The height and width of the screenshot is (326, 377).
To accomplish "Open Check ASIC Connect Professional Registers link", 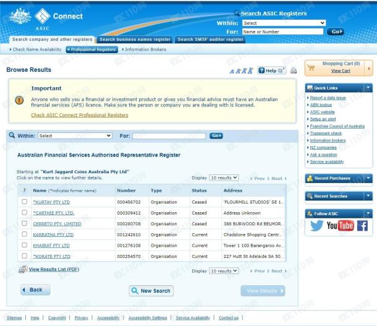I will (x=80, y=115).
